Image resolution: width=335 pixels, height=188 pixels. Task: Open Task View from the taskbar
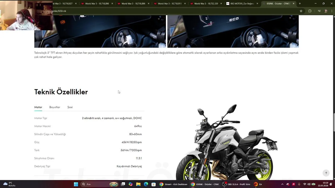click(x=123, y=184)
